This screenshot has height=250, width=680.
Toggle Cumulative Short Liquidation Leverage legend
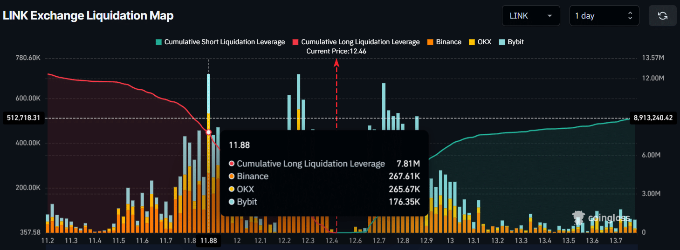coord(224,42)
